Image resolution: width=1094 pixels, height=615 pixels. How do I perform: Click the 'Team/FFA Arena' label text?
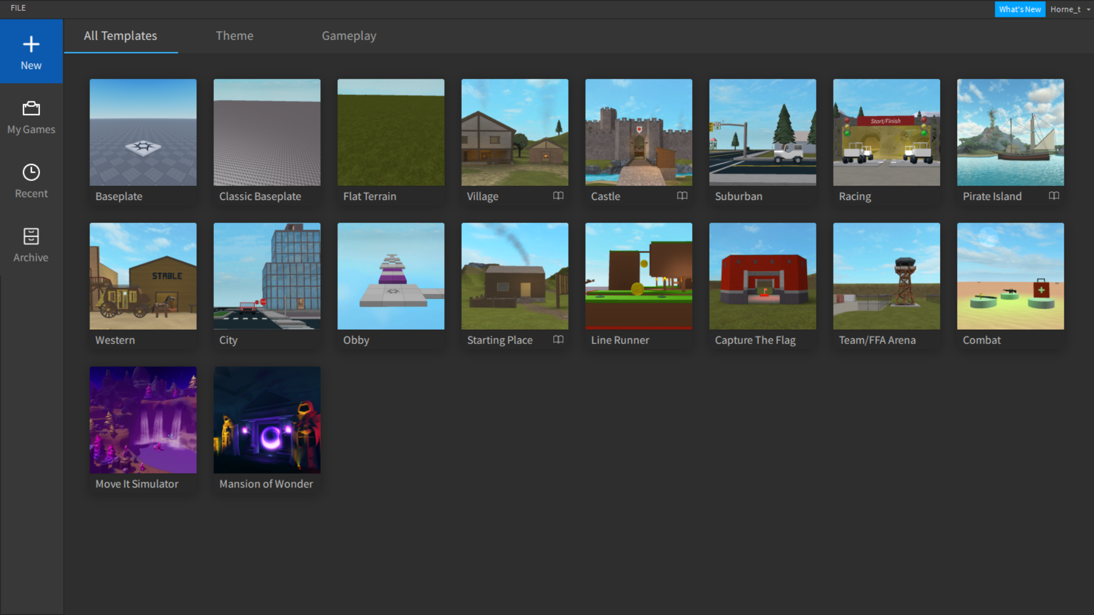[877, 340]
